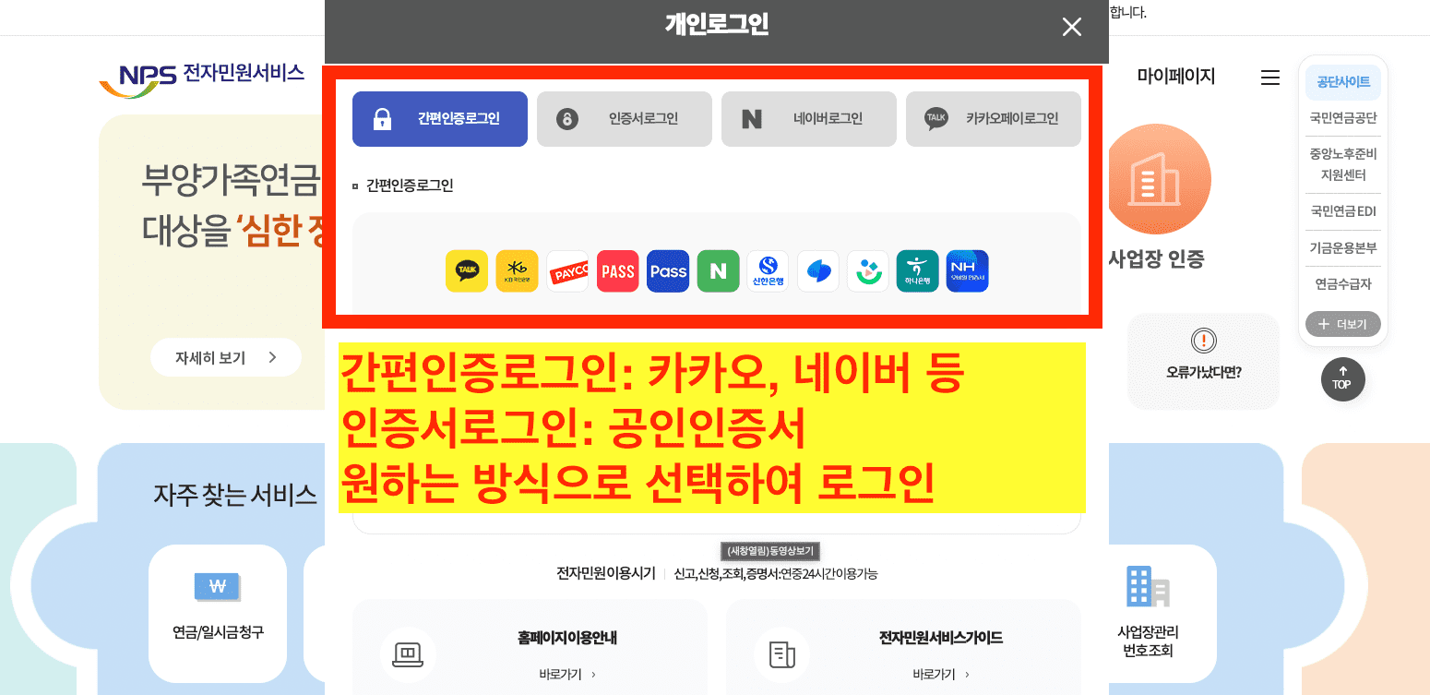
Task: Open the 국민연금공단 side link
Action: (1343, 118)
